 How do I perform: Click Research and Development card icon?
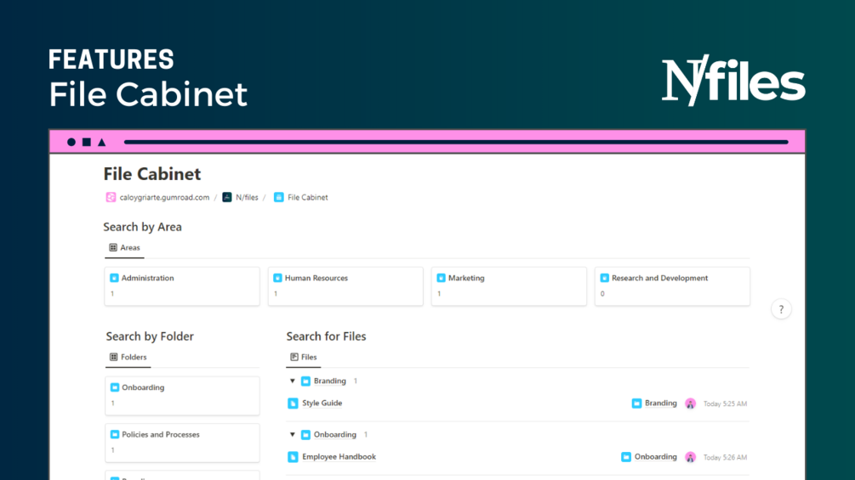[x=604, y=278]
